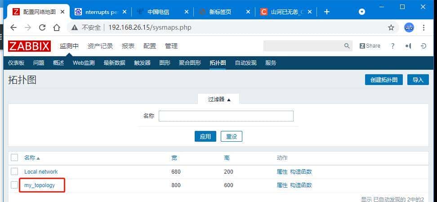This screenshot has width=437, height=202.
Task: Go to the 问题 submenu
Action: click(39, 63)
